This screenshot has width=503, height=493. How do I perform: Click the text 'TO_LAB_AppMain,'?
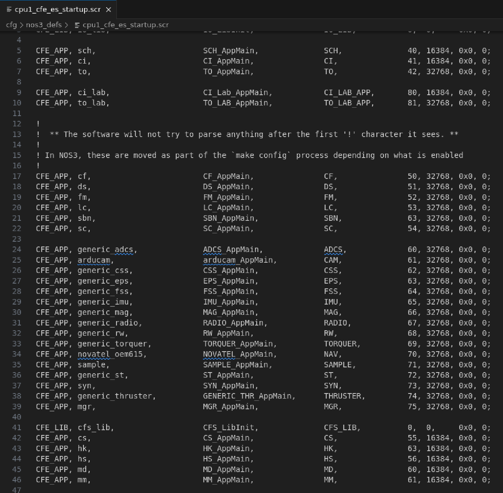pos(238,103)
